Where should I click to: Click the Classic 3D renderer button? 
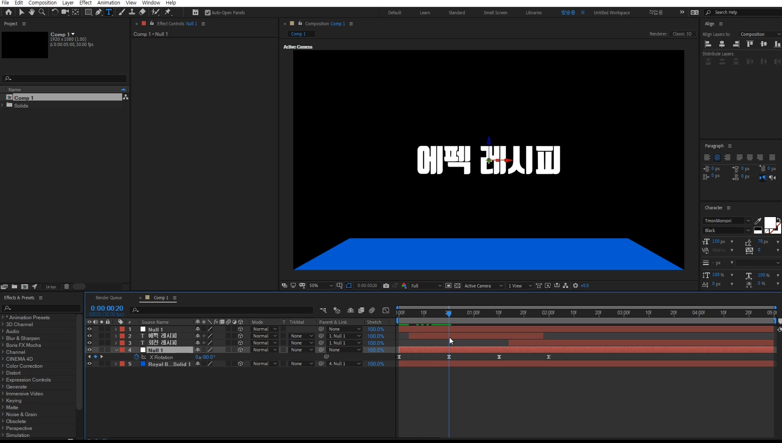click(682, 34)
